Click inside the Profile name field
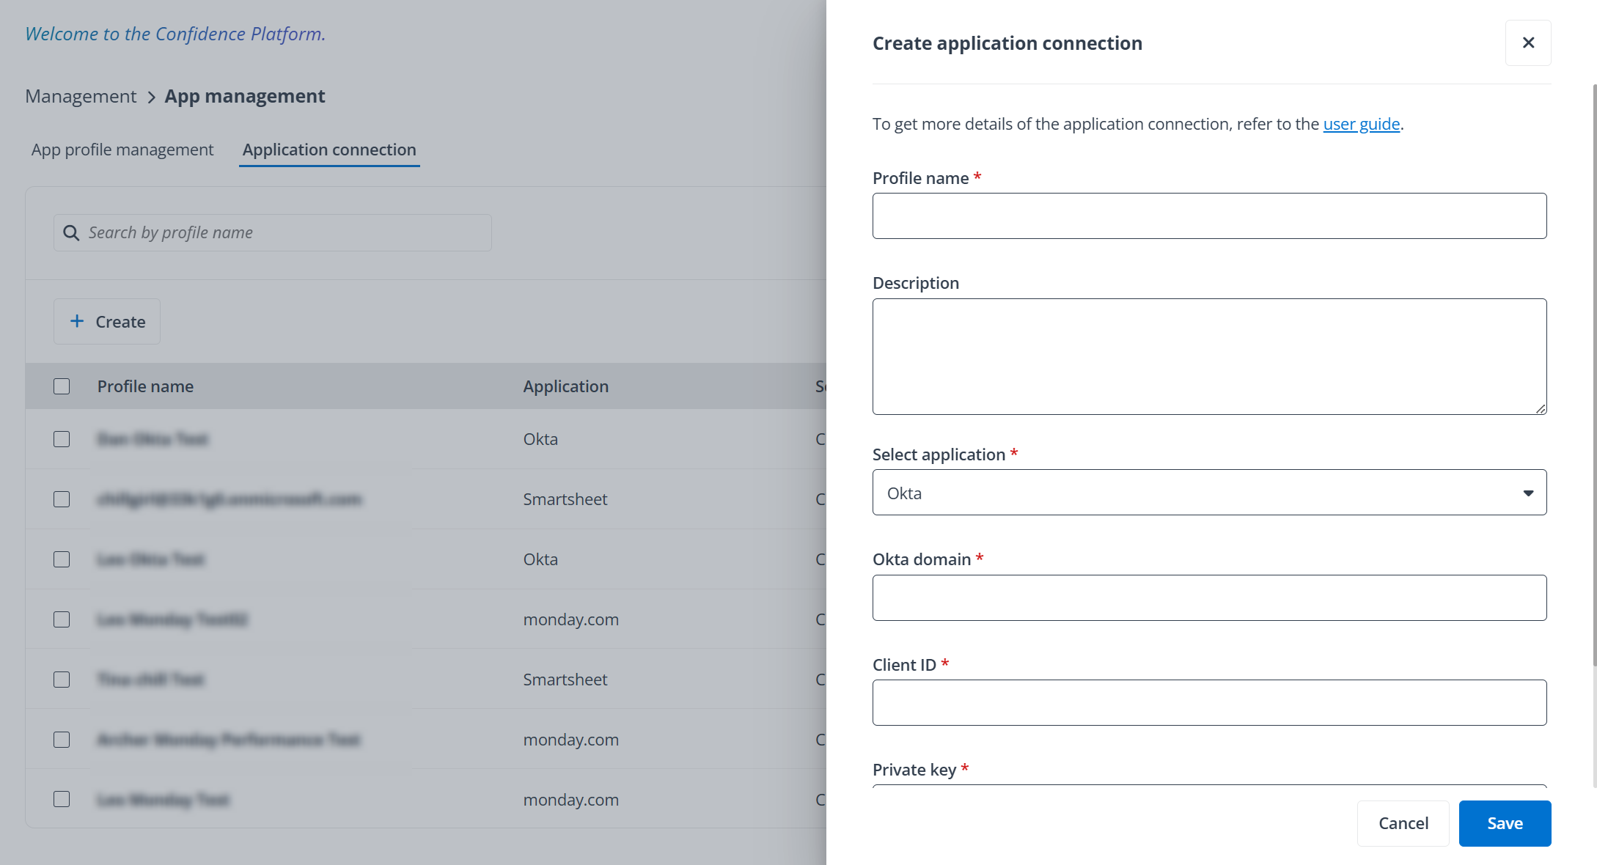The height and width of the screenshot is (865, 1597). 1209,216
